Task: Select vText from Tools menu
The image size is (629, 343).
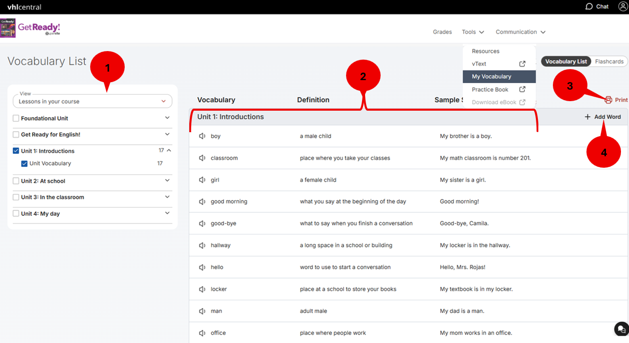Action: click(499, 64)
